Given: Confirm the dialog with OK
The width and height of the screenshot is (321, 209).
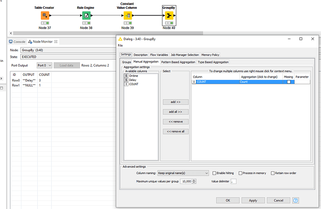Looking at the screenshot, I should tap(228, 201).
